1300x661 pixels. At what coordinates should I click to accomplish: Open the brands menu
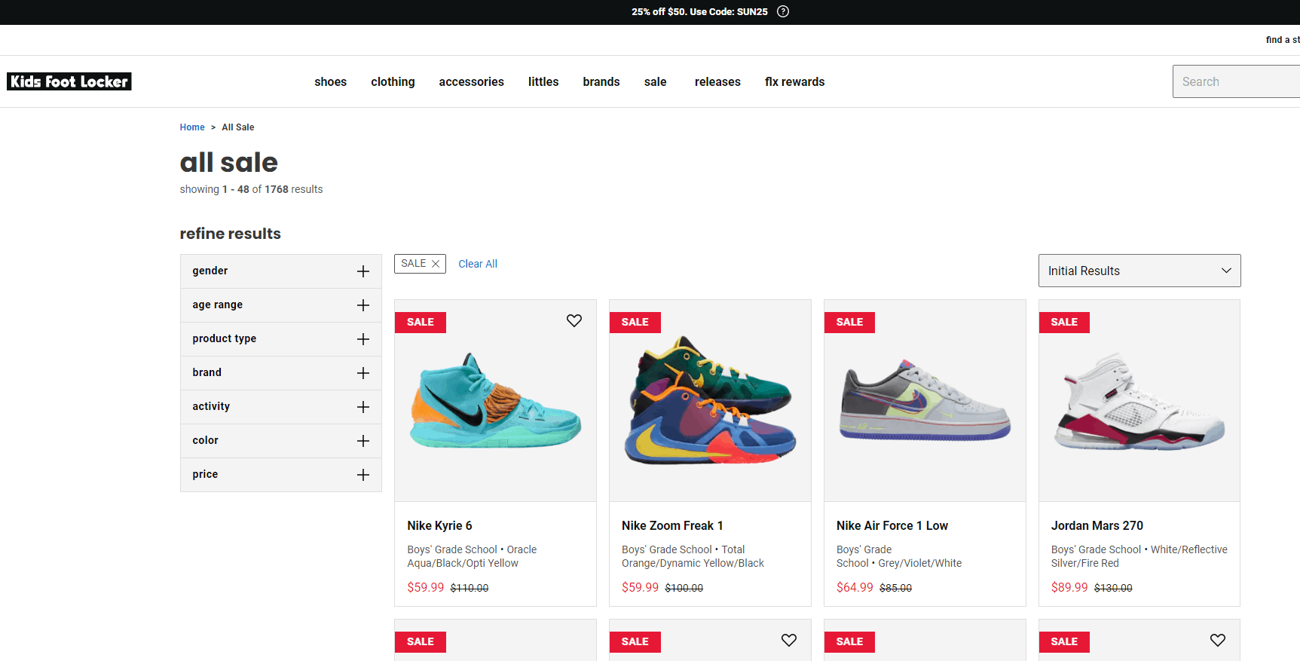tap(601, 81)
